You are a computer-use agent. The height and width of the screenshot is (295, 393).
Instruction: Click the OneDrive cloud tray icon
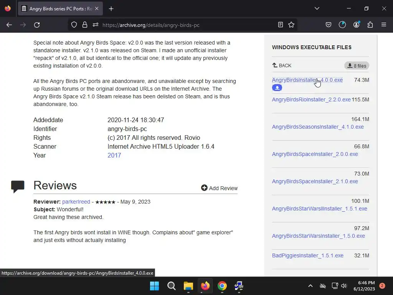[323, 286]
